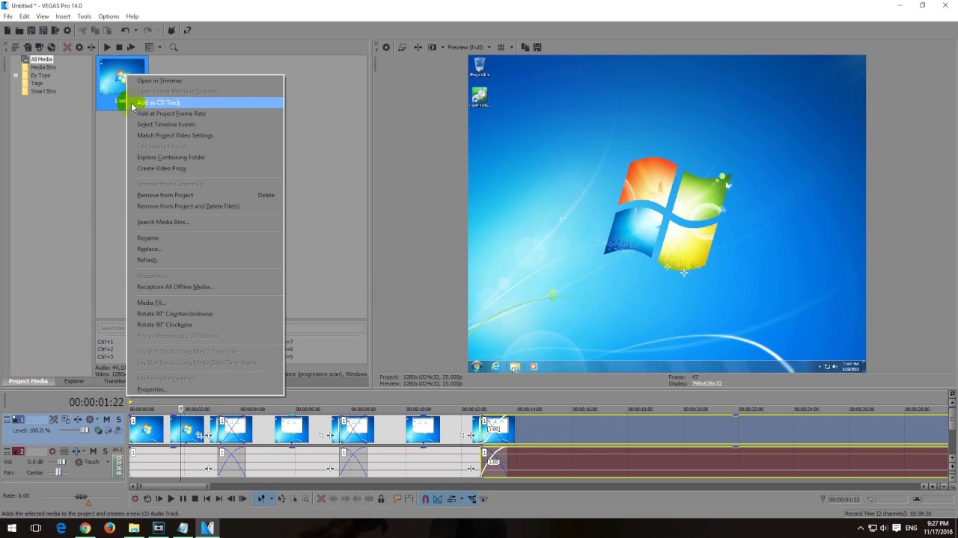Image resolution: width=958 pixels, height=538 pixels.
Task: Mute audio track 2
Action: [x=93, y=451]
